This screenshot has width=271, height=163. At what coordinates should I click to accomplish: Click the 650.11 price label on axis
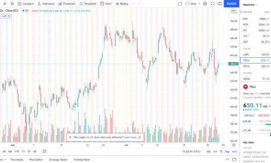[x=233, y=64]
